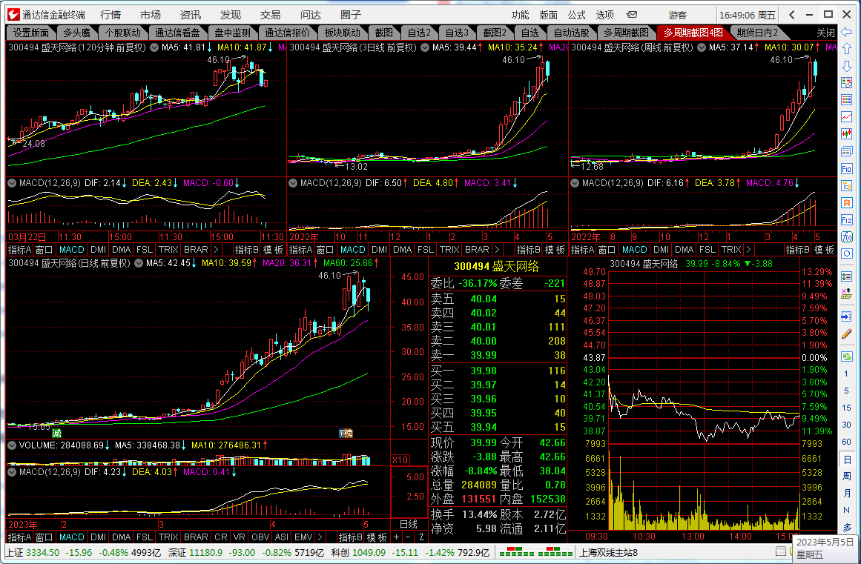This screenshot has width=861, height=564.
Task: Select daily 日 period in right sidebar
Action: [847, 460]
